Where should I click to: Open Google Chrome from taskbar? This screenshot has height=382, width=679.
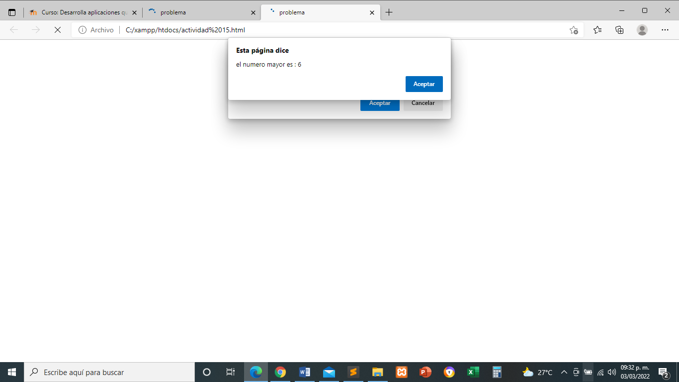click(280, 372)
